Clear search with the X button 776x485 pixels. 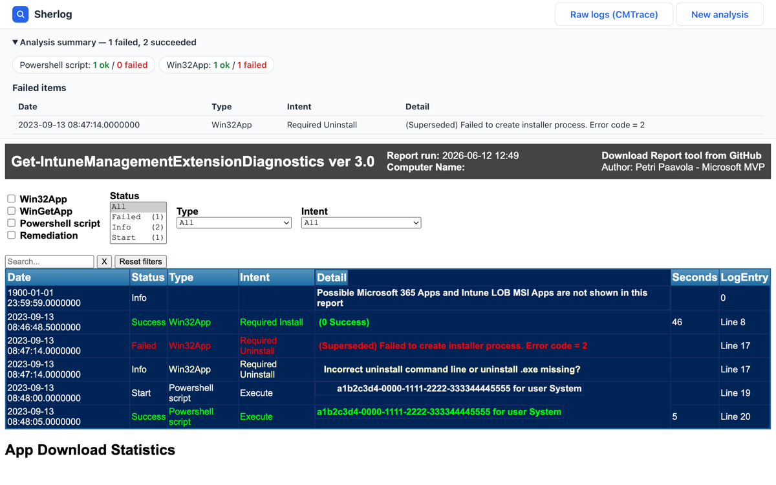click(x=104, y=261)
